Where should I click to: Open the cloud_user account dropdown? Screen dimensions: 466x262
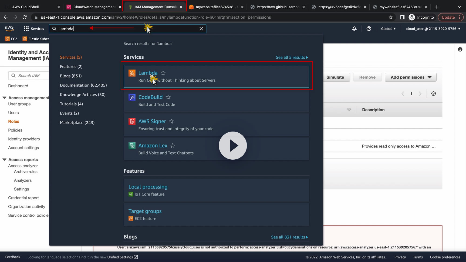pos(433,29)
